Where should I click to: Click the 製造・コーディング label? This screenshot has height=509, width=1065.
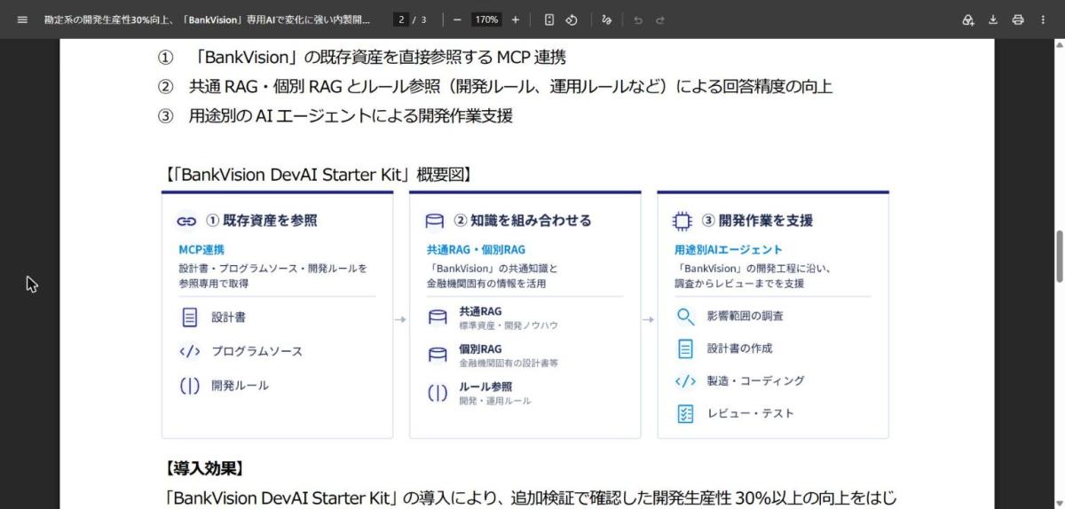coord(756,381)
